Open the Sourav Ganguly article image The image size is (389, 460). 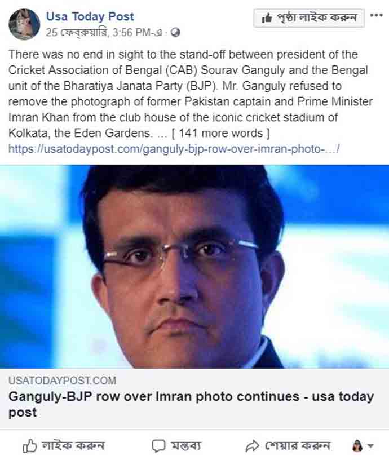194,267
